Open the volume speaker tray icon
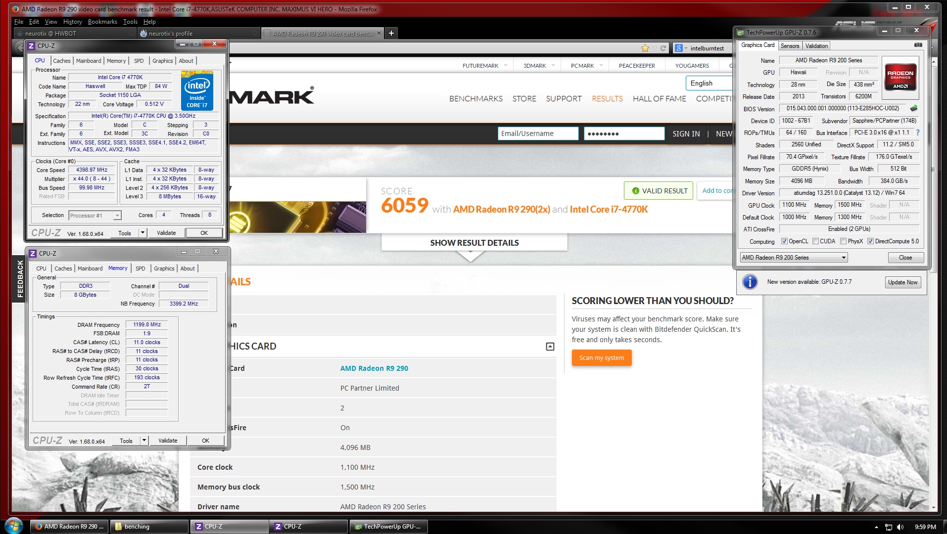The height and width of the screenshot is (534, 947). (900, 527)
